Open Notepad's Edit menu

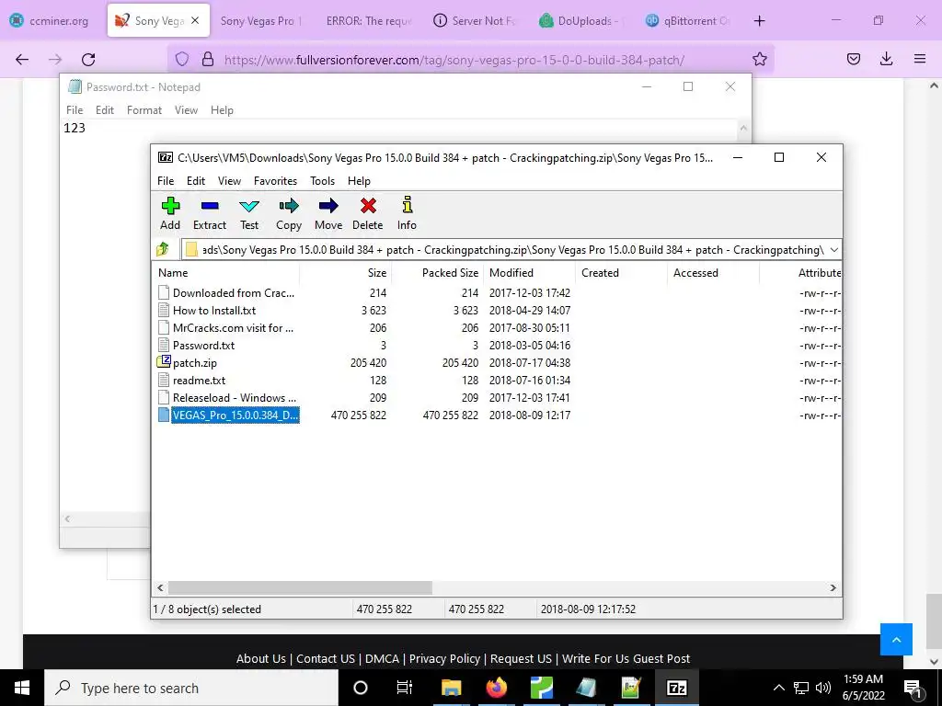coord(105,110)
